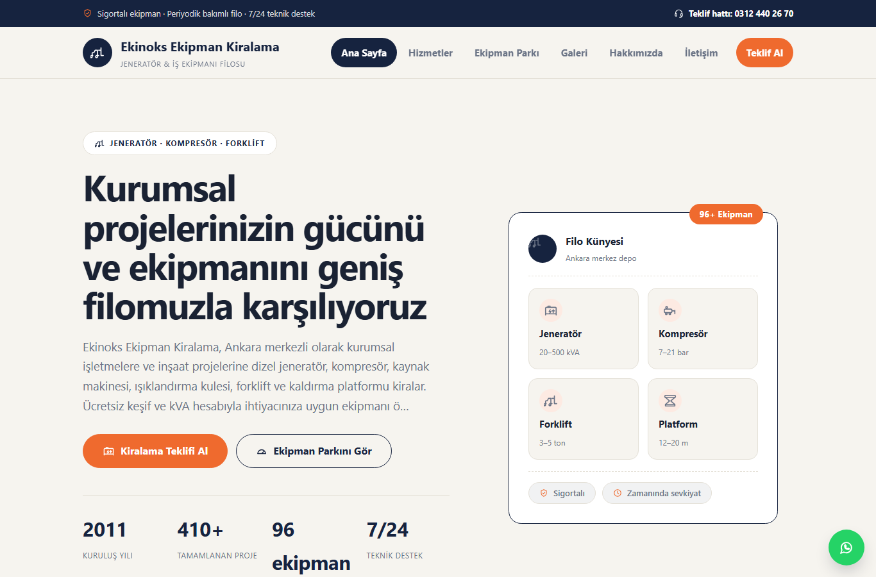
Task: Click the Filo Künyesi title
Action: pos(594,242)
